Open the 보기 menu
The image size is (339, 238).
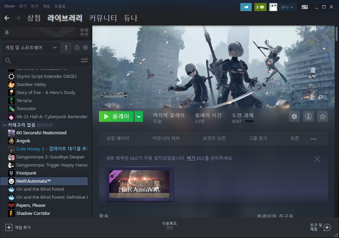(x=23, y=6)
